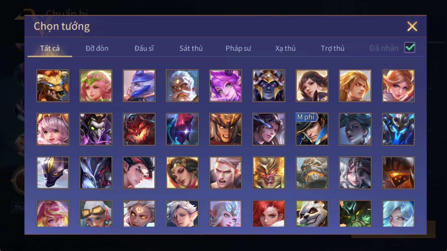Select the Đấu sĩ category tab

(144, 48)
